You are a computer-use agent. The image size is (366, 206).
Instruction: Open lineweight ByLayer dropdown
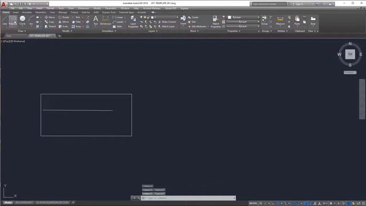coord(242,22)
